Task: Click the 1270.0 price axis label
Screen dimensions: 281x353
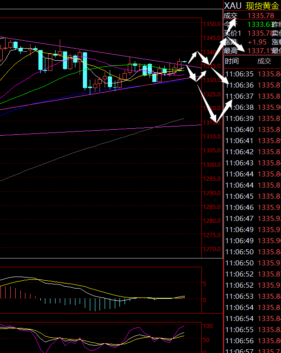Action: (x=212, y=249)
